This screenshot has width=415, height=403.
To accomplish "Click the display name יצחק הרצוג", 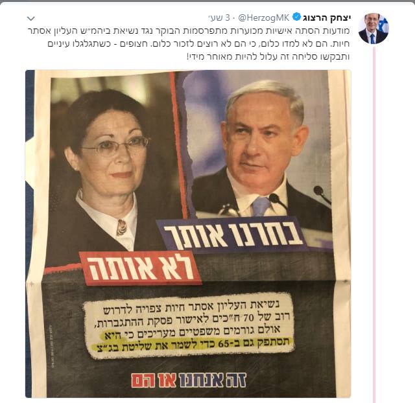I will click(x=327, y=17).
